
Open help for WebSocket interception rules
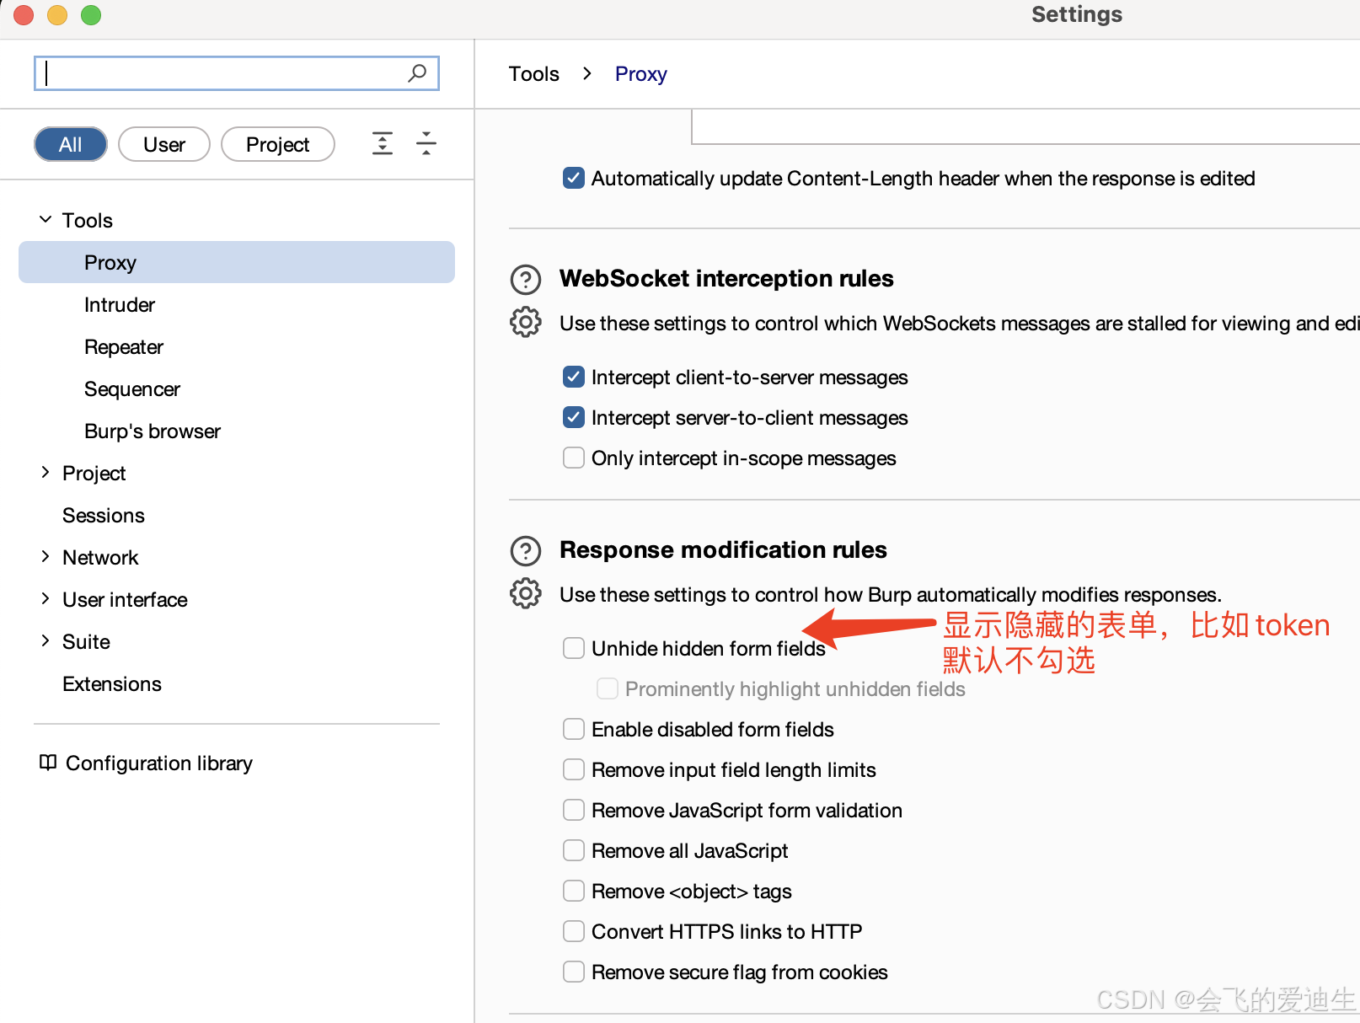point(526,279)
